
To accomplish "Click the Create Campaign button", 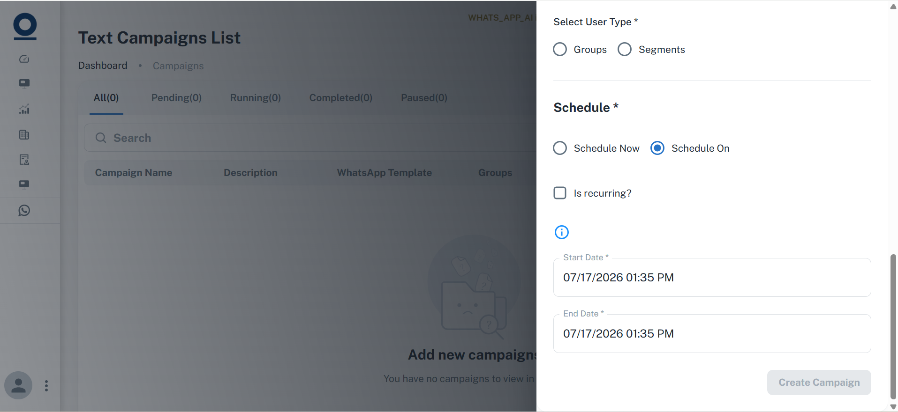I will [x=819, y=383].
